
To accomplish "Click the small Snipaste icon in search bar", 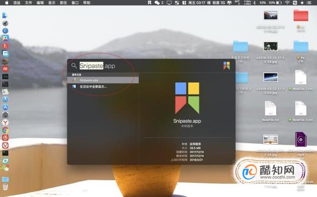I will click(x=226, y=65).
